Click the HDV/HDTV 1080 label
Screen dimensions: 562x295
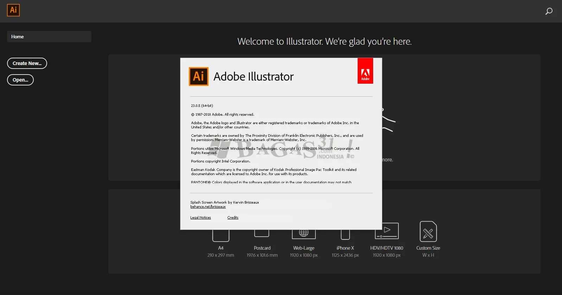tap(387, 248)
